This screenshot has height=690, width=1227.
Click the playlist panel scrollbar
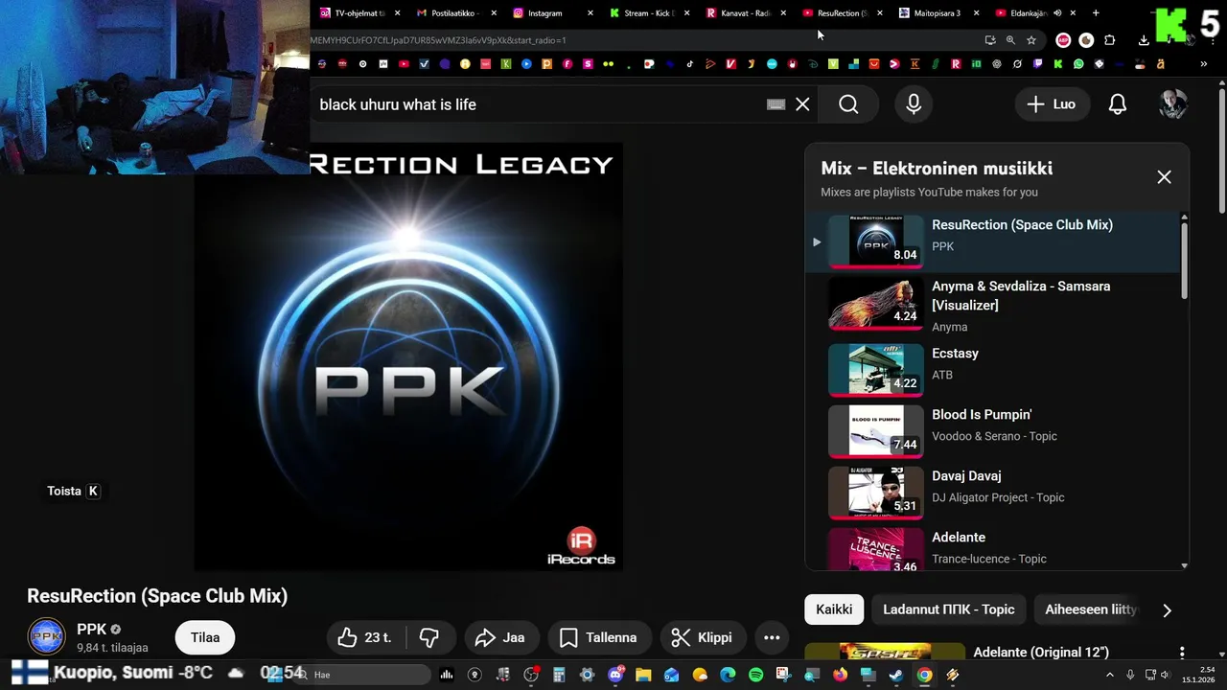[x=1185, y=259]
